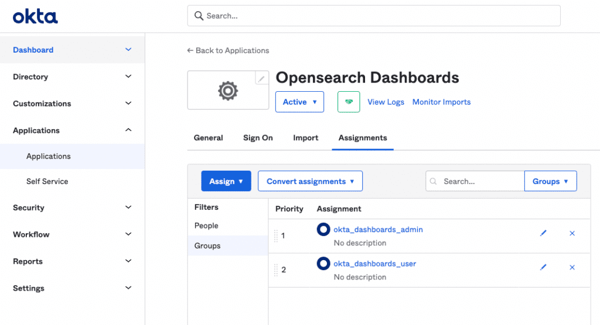Expand the Workflow sidebar section
The height and width of the screenshot is (325, 600).
click(x=72, y=234)
